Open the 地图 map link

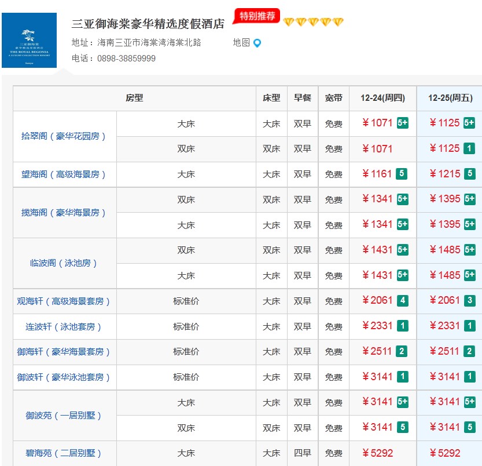point(241,42)
